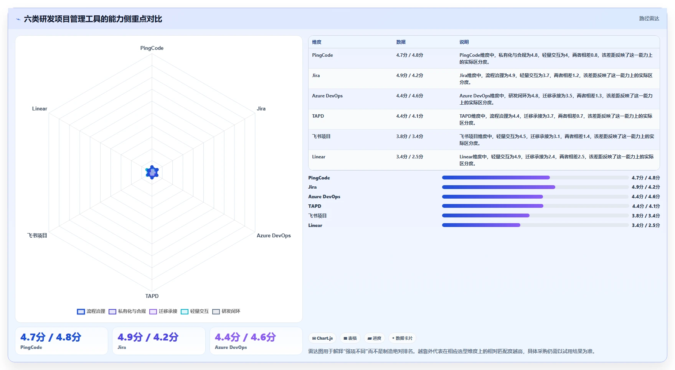Image resolution: width=675 pixels, height=370 pixels.
Task: Click the Azure DevOps axis label on the radar
Action: [274, 235]
